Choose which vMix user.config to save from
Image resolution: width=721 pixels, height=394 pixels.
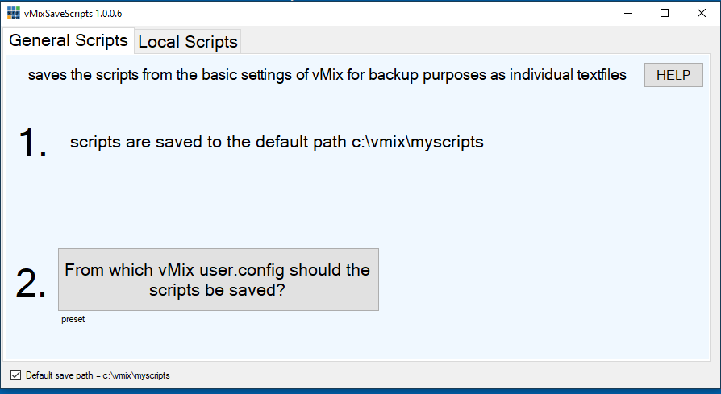tap(218, 280)
